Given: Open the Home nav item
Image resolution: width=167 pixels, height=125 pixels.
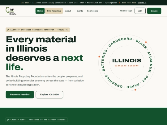Looking at the screenshot, I should pyautogui.click(x=40, y=11).
